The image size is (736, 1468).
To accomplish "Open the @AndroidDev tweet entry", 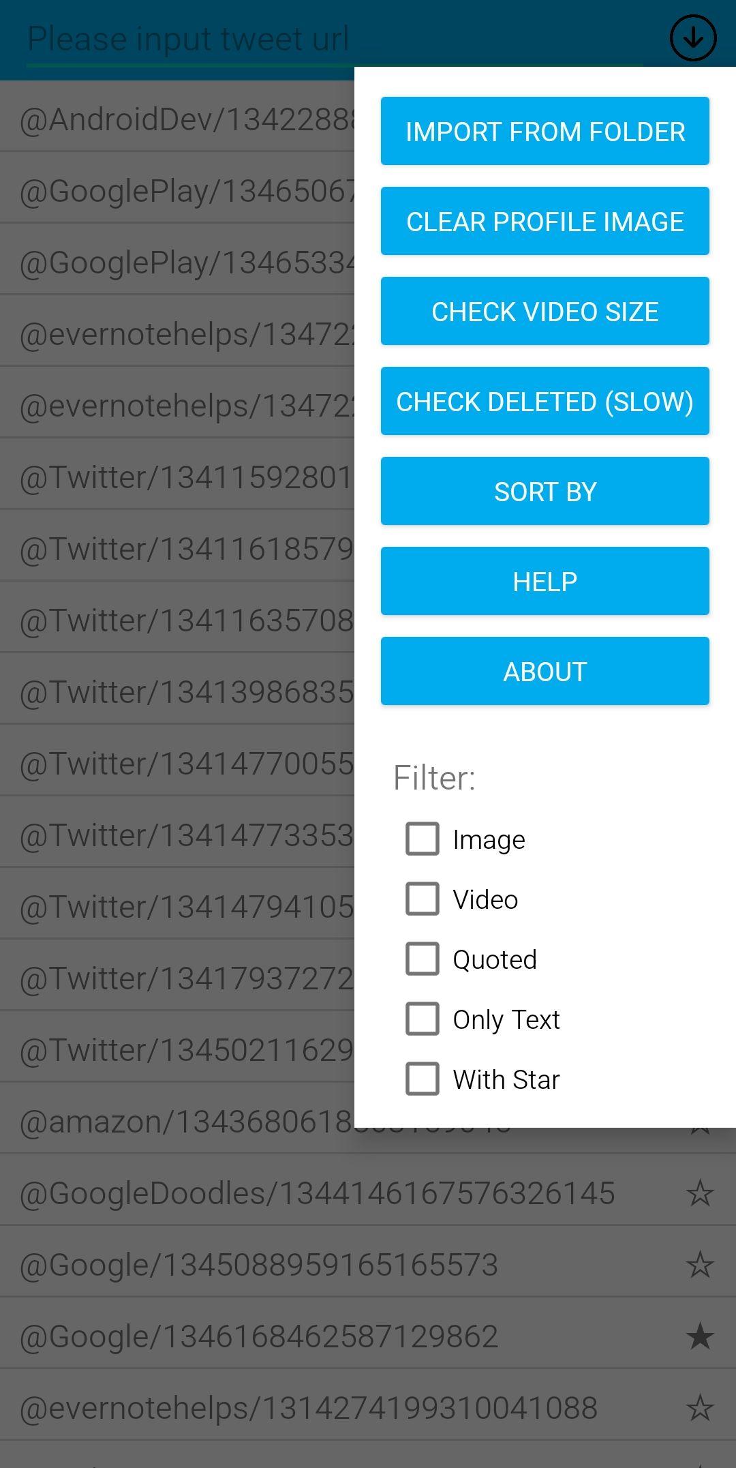I will point(177,119).
